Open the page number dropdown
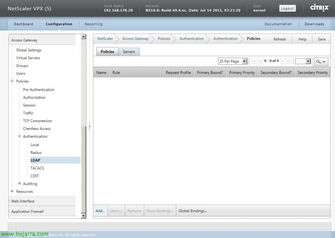 pos(303,61)
